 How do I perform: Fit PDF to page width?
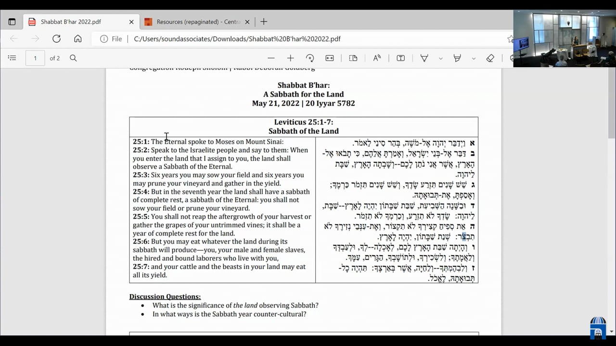330,58
